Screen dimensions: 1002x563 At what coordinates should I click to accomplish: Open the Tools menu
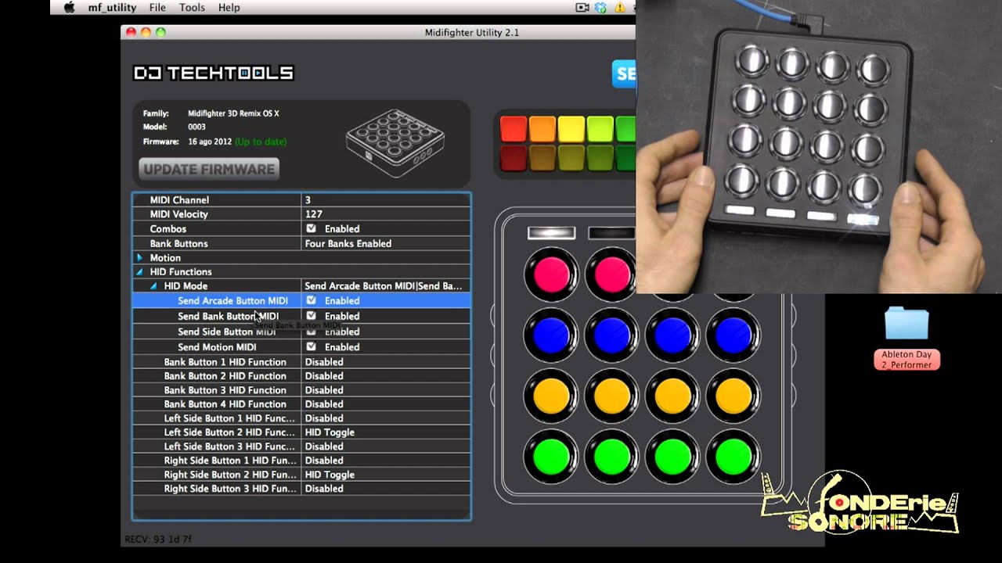click(192, 8)
